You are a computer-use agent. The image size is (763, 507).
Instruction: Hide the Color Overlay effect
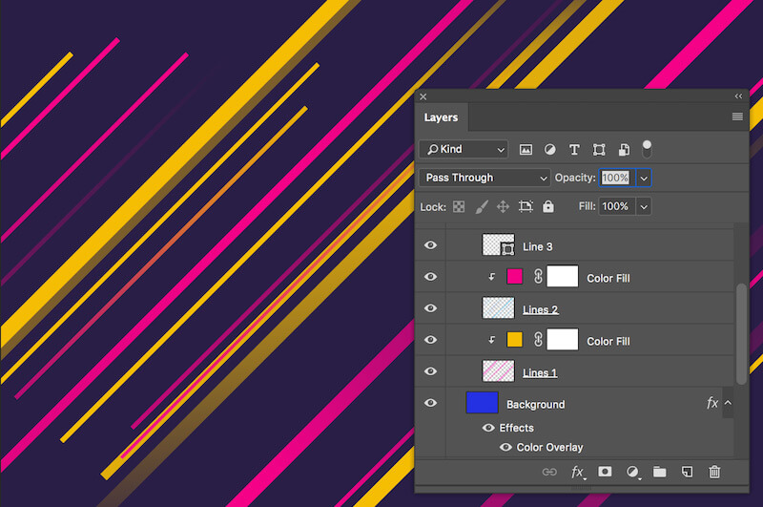pos(505,447)
